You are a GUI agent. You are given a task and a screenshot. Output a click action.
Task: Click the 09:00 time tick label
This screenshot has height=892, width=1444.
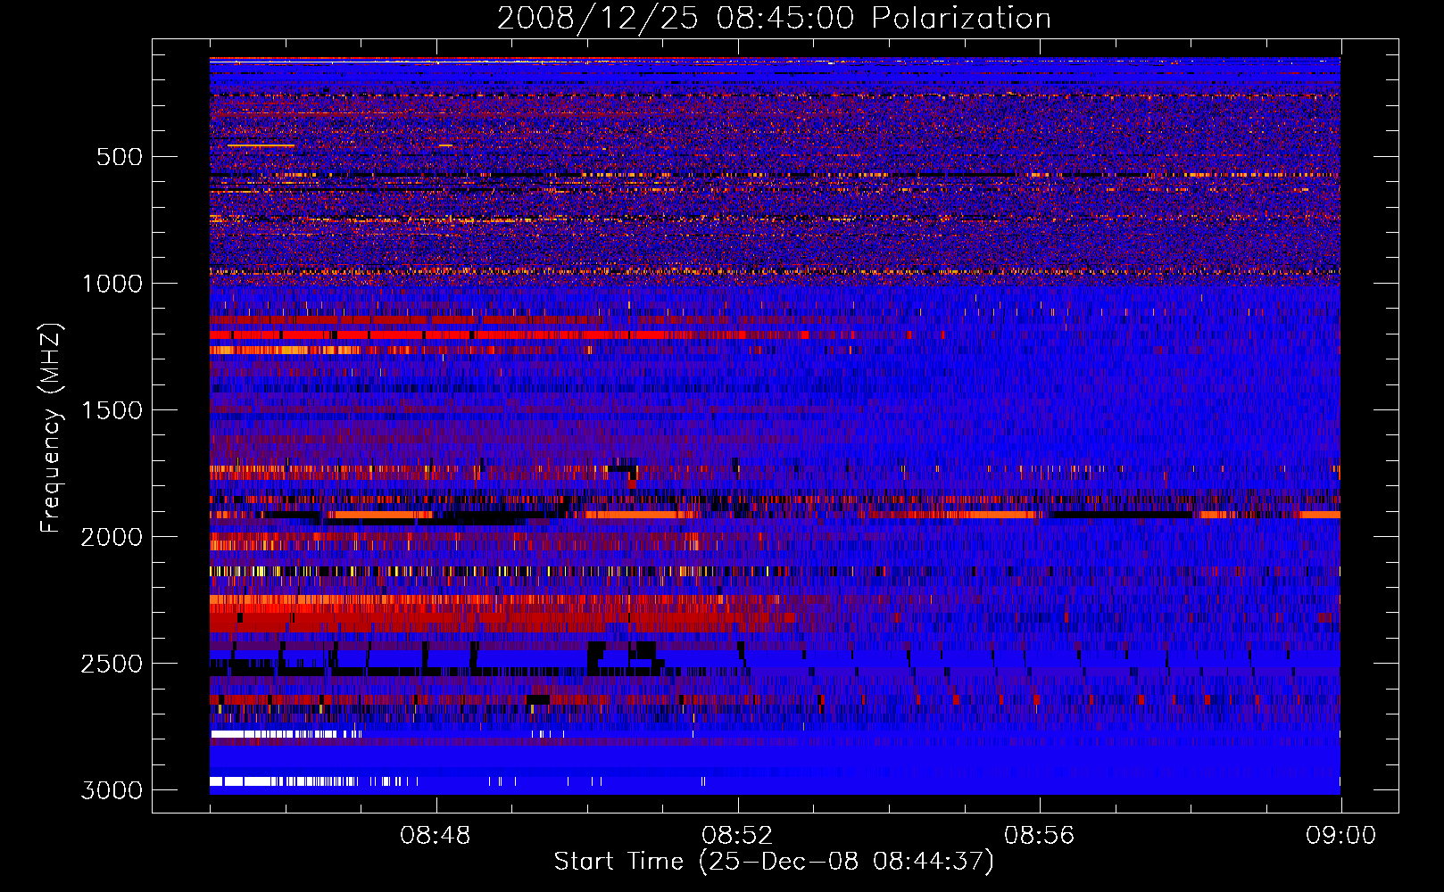[x=1340, y=836]
